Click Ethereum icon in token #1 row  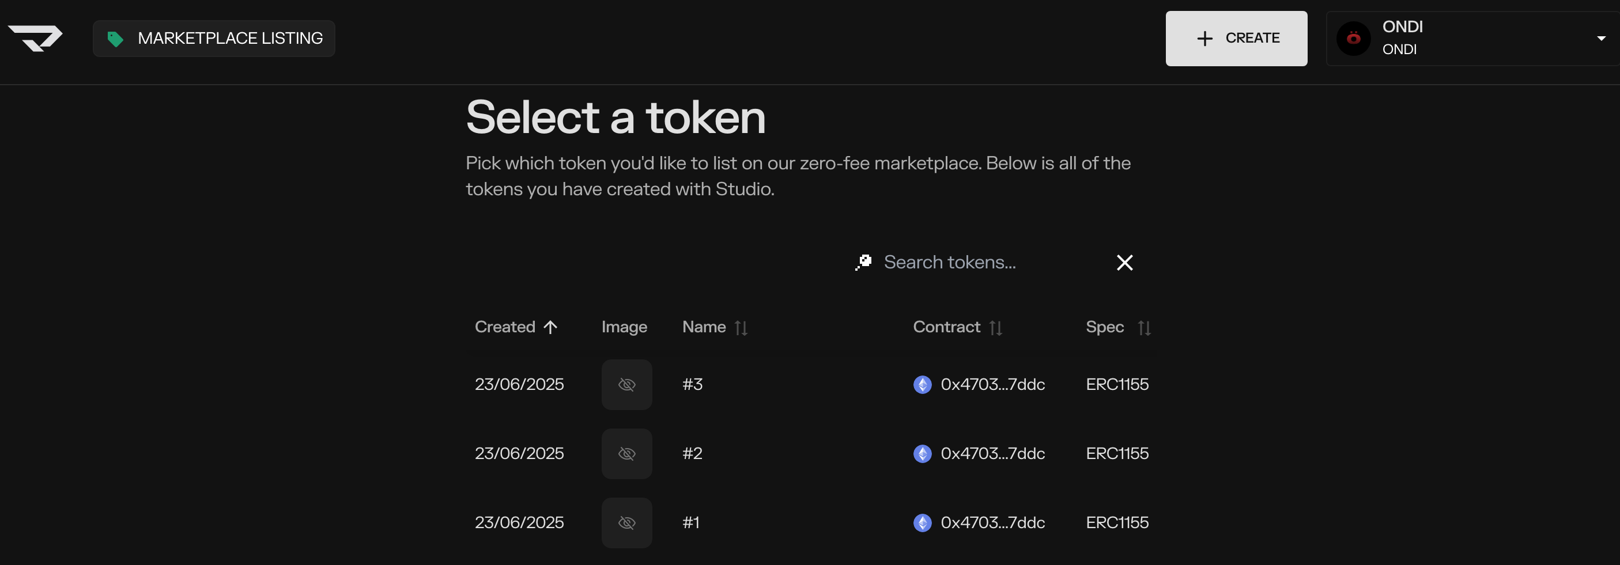point(922,523)
